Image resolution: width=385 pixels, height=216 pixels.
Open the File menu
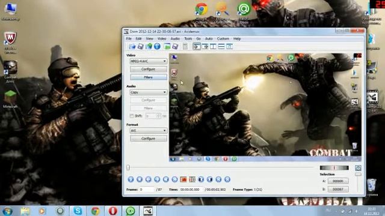pyautogui.click(x=129, y=38)
